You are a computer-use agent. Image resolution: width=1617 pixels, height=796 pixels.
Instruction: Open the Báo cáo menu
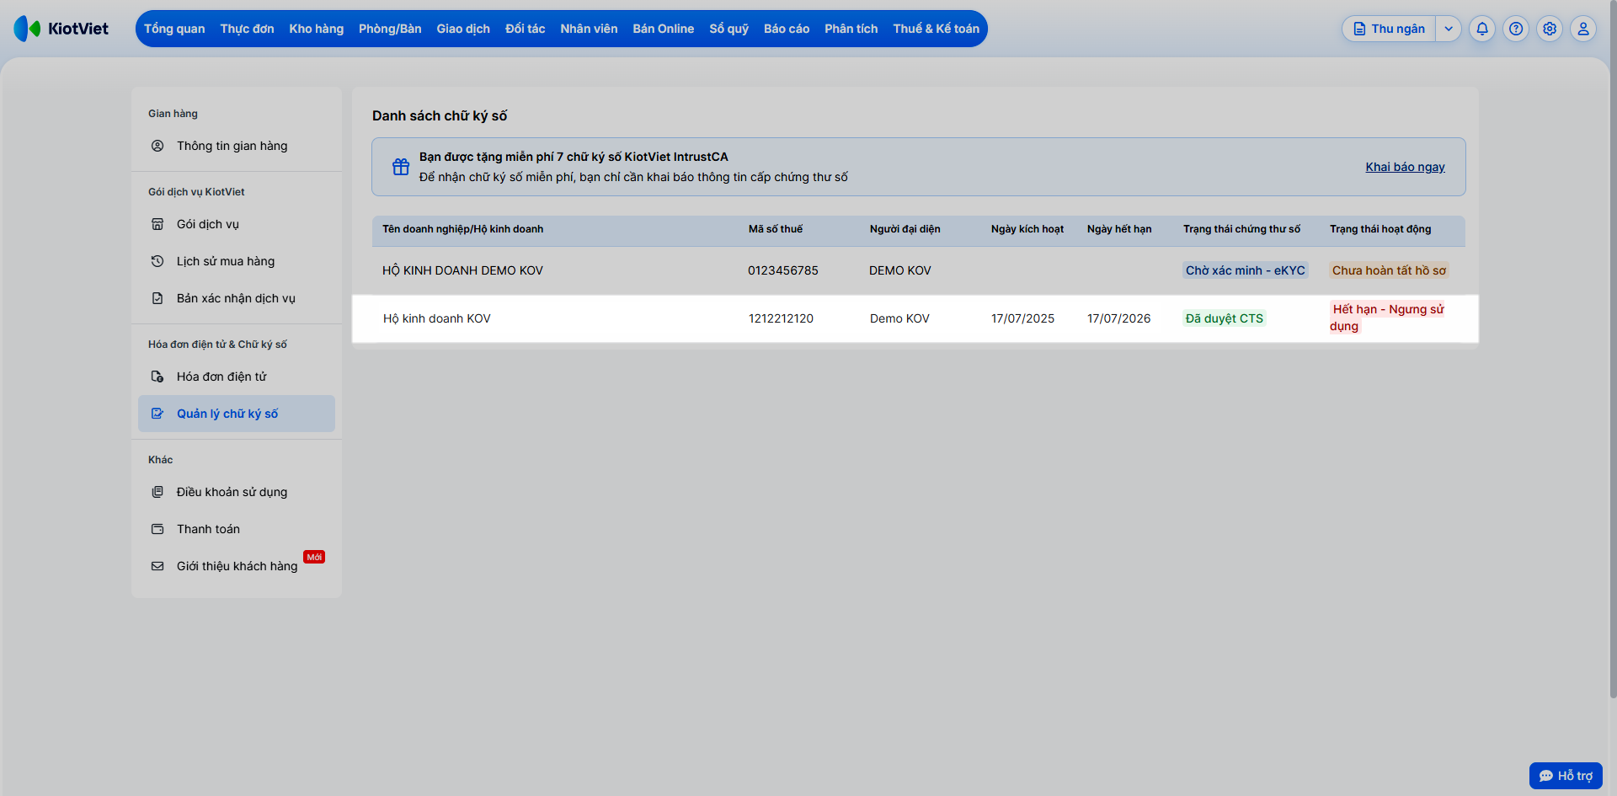pos(787,29)
